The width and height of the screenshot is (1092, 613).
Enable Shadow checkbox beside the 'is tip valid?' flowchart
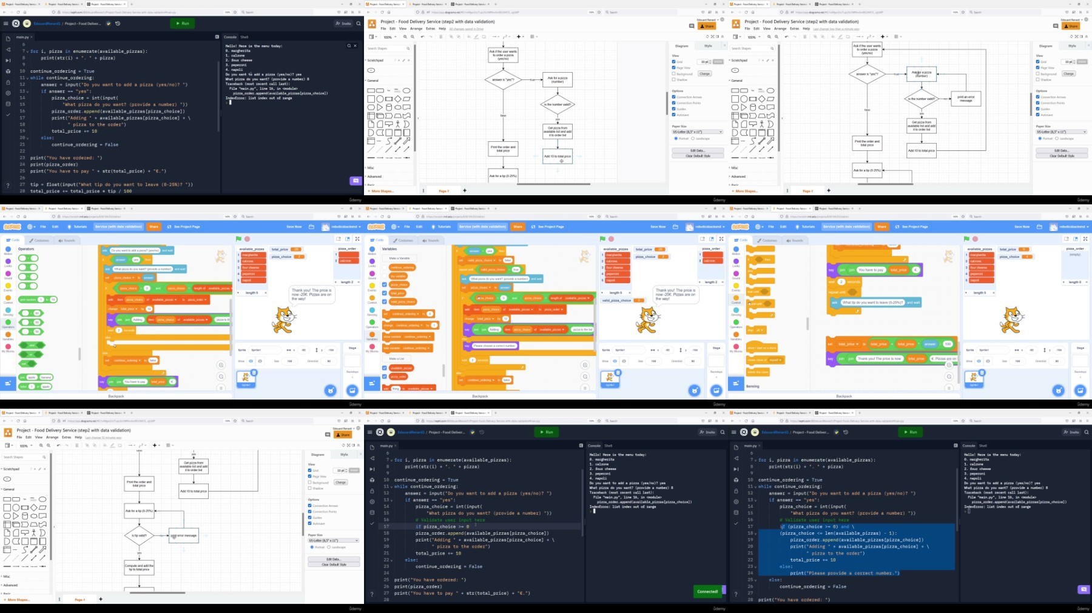(309, 488)
